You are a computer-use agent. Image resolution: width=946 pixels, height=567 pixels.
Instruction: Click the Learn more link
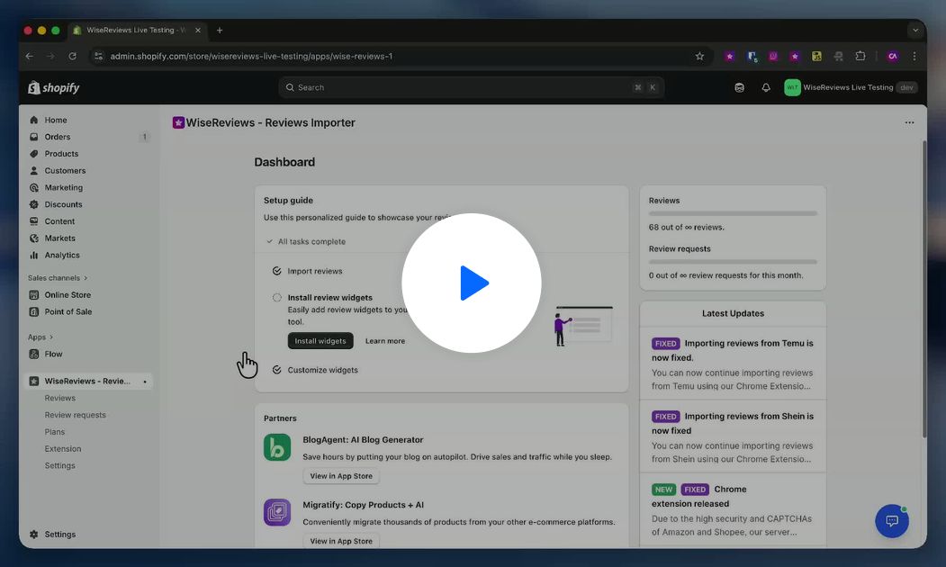(385, 341)
